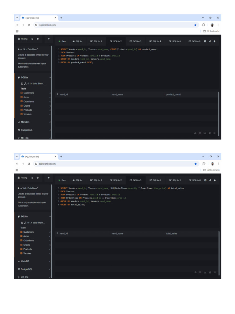The image size is (235, 314).
Task: Toggle the bookmark star in the upper browser's address bar
Action: (195, 25)
